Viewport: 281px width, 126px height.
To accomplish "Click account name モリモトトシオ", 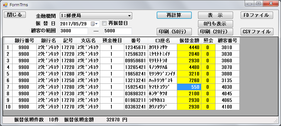I will coord(162,61).
